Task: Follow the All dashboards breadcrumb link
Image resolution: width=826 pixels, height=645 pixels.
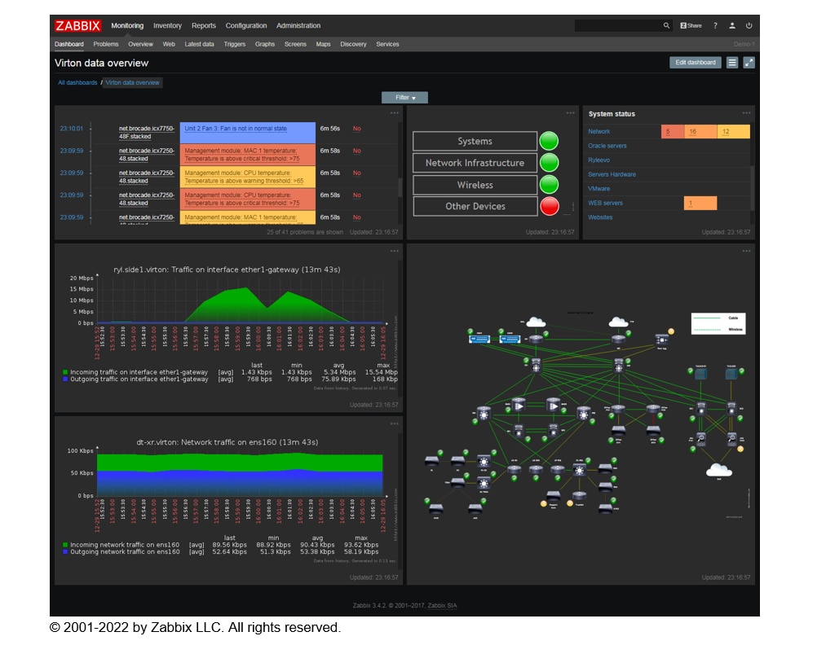Action: pos(77,82)
